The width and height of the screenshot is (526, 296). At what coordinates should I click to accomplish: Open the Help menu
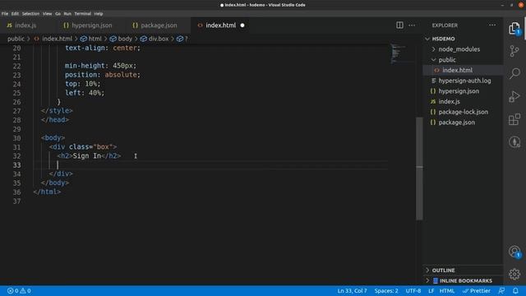[99, 14]
